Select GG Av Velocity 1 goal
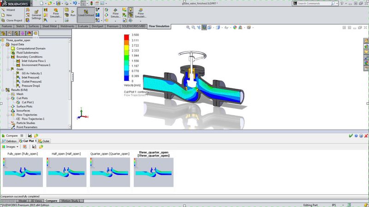The image size is (369, 207). coord(32,73)
